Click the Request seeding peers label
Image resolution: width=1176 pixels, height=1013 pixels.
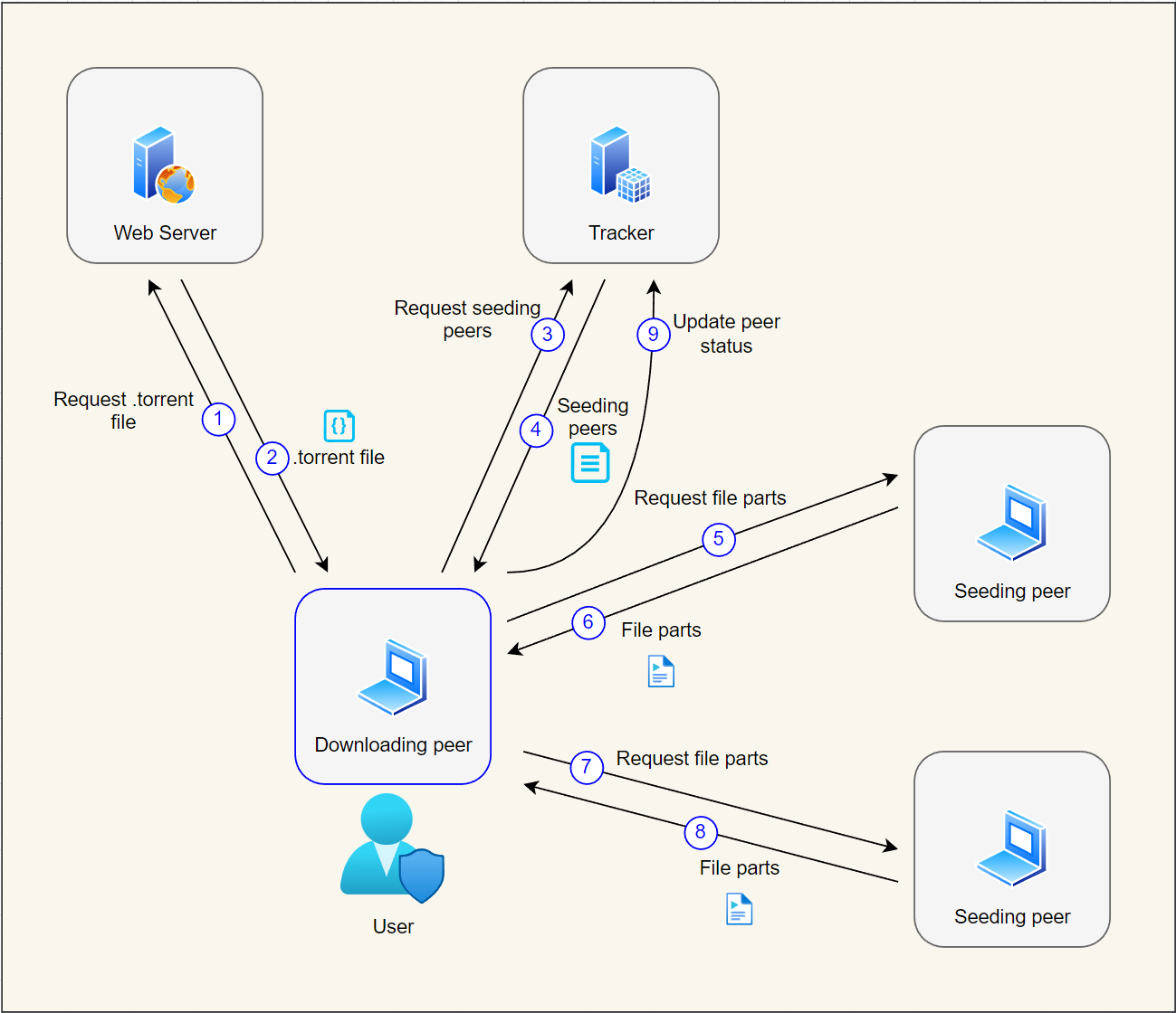pyautogui.click(x=467, y=319)
